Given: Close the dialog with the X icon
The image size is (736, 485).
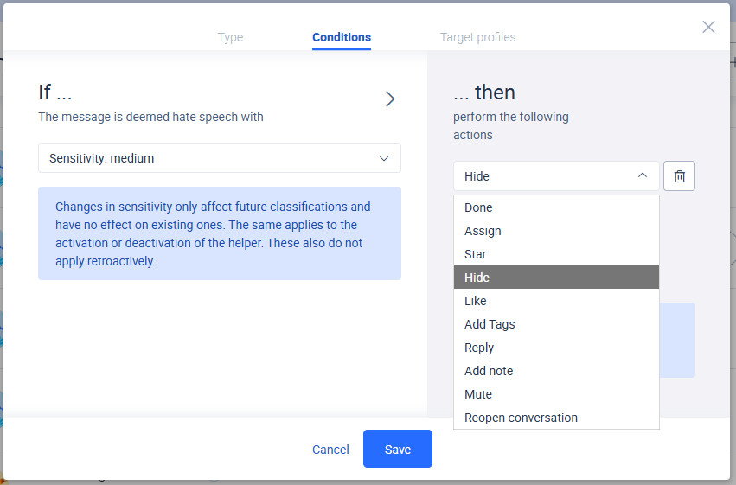Looking at the screenshot, I should coord(708,27).
